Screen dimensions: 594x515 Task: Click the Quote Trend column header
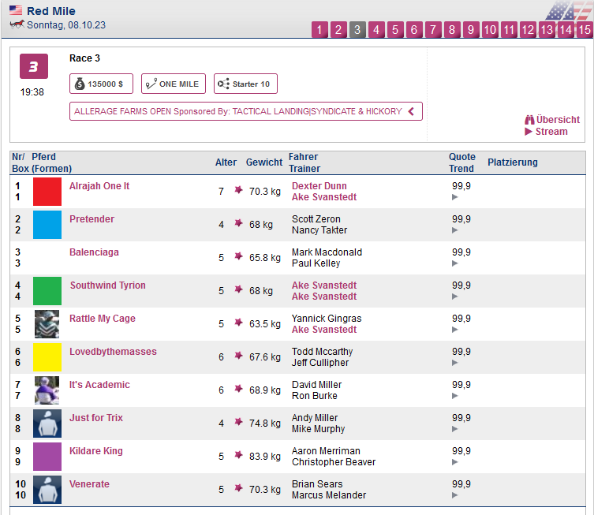point(461,162)
